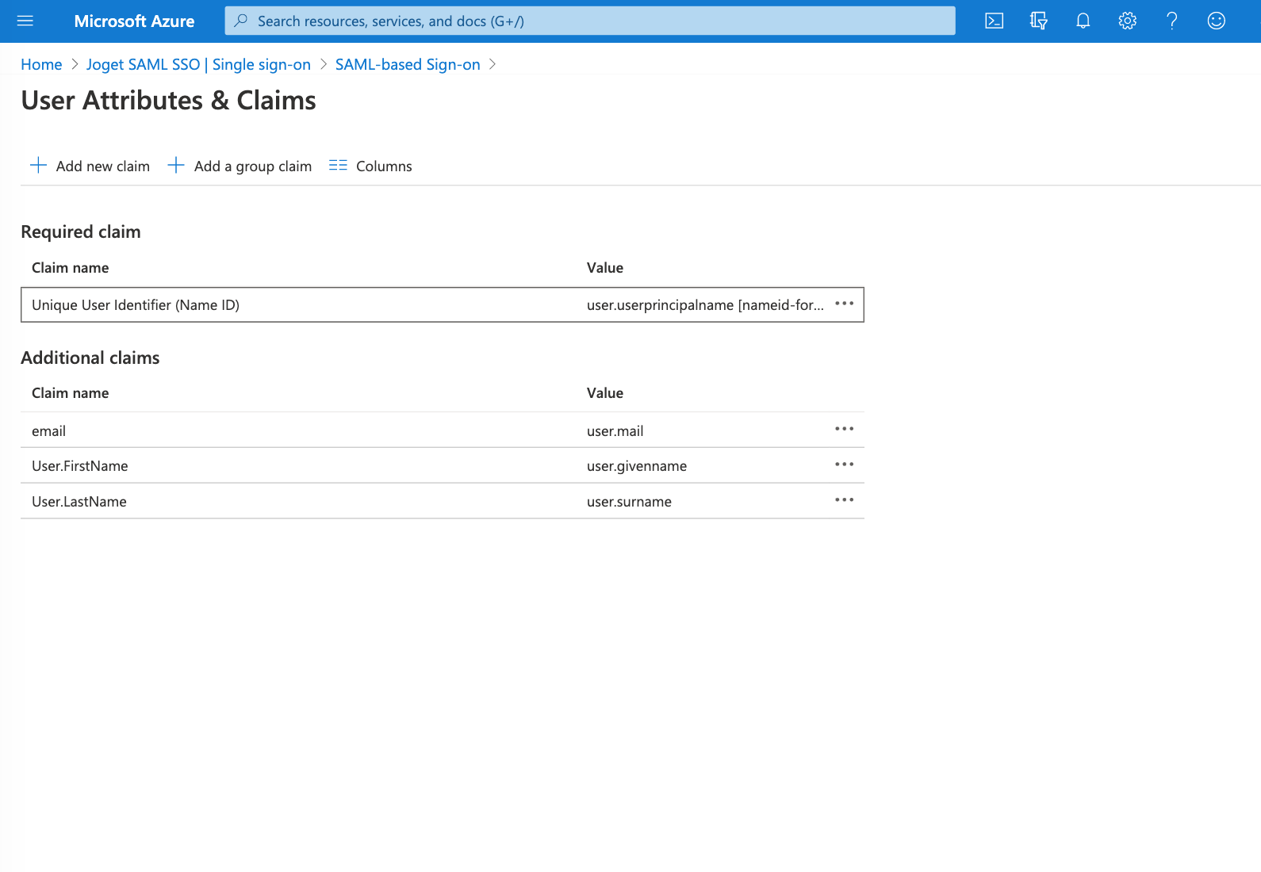The height and width of the screenshot is (872, 1261).
Task: Go back to SAML-based Sign-on breadcrumb
Action: coord(408,64)
